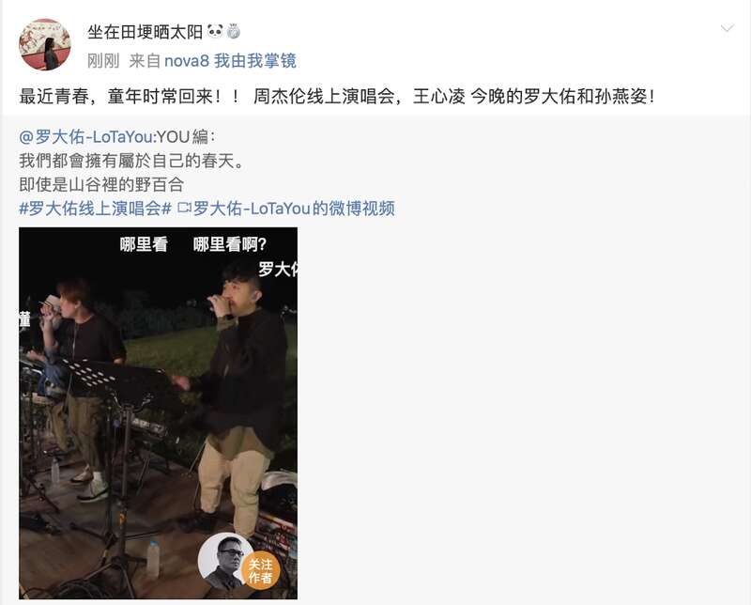751x605 pixels.
Task: Click the nova8 我由我掌镜 source link
Action: [230, 61]
